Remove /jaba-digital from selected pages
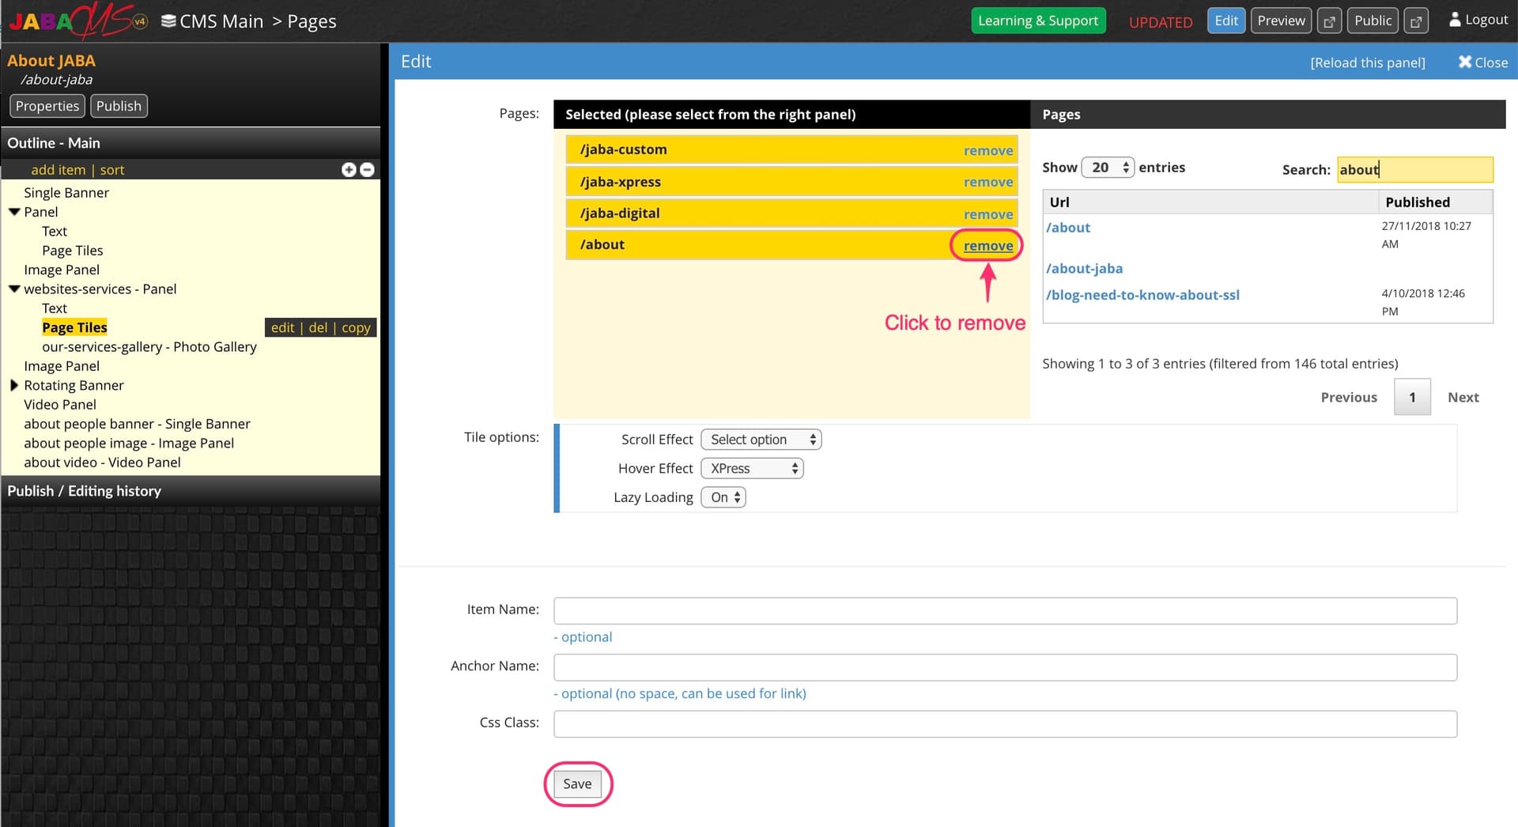The height and width of the screenshot is (827, 1518). click(x=988, y=214)
